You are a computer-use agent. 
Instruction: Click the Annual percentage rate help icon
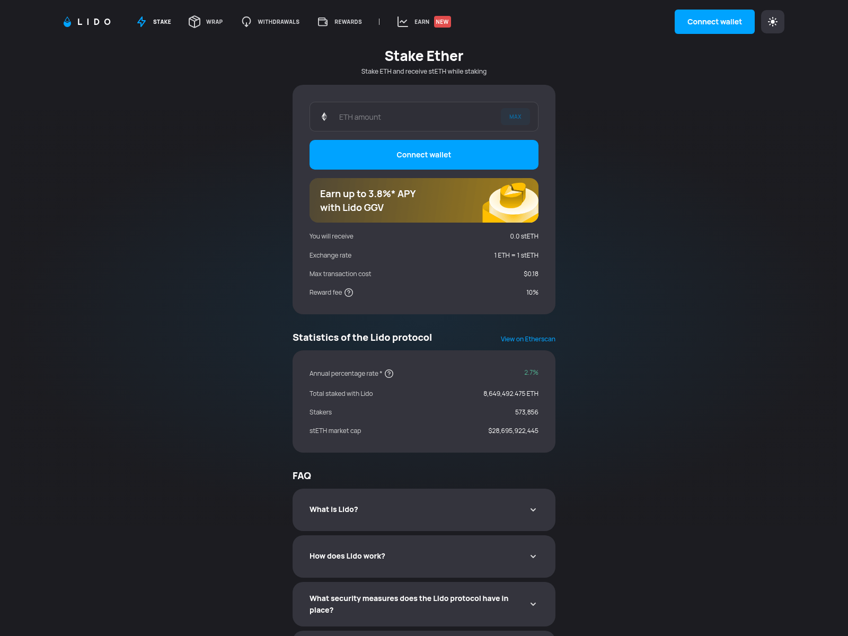(389, 374)
